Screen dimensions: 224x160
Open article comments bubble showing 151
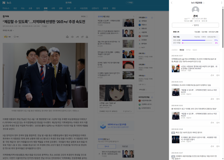[16, 37]
